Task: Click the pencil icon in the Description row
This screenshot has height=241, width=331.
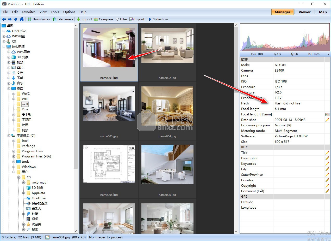Action: coord(327,158)
